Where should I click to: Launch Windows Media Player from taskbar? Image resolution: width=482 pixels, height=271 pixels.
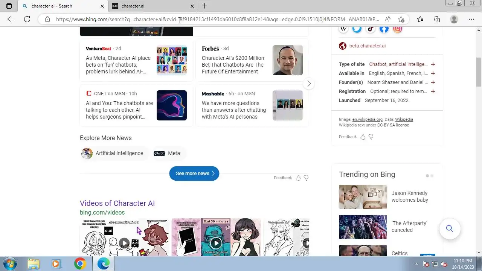[x=56, y=264]
